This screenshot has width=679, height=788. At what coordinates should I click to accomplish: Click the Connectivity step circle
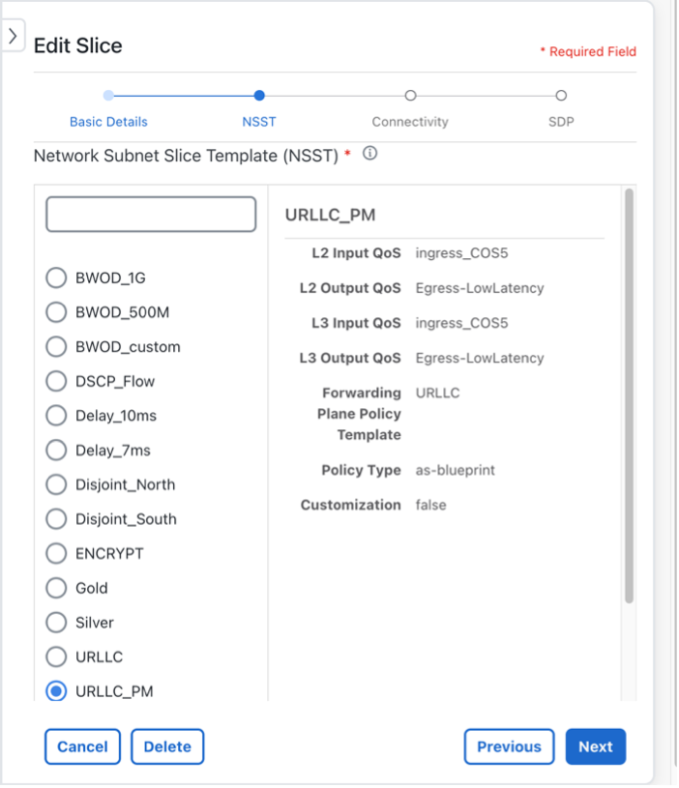tap(410, 96)
